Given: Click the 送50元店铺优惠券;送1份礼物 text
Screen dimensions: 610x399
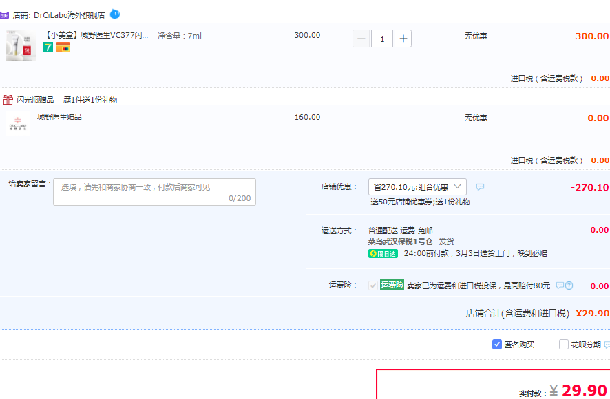Looking at the screenshot, I should tap(420, 202).
